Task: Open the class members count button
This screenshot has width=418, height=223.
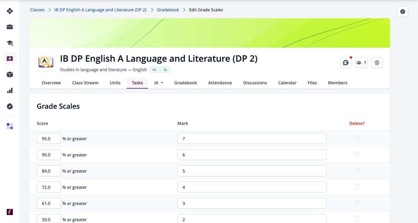Action: [361, 63]
